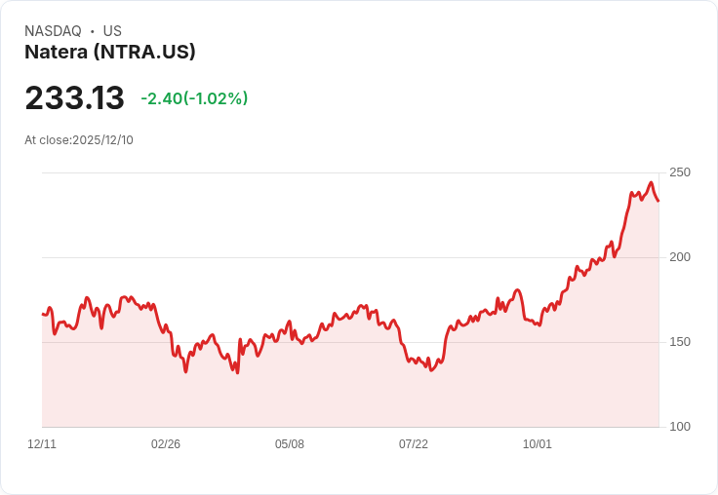Click the last data point of the price line
Screen dimensions: 718x495
[x=658, y=201]
